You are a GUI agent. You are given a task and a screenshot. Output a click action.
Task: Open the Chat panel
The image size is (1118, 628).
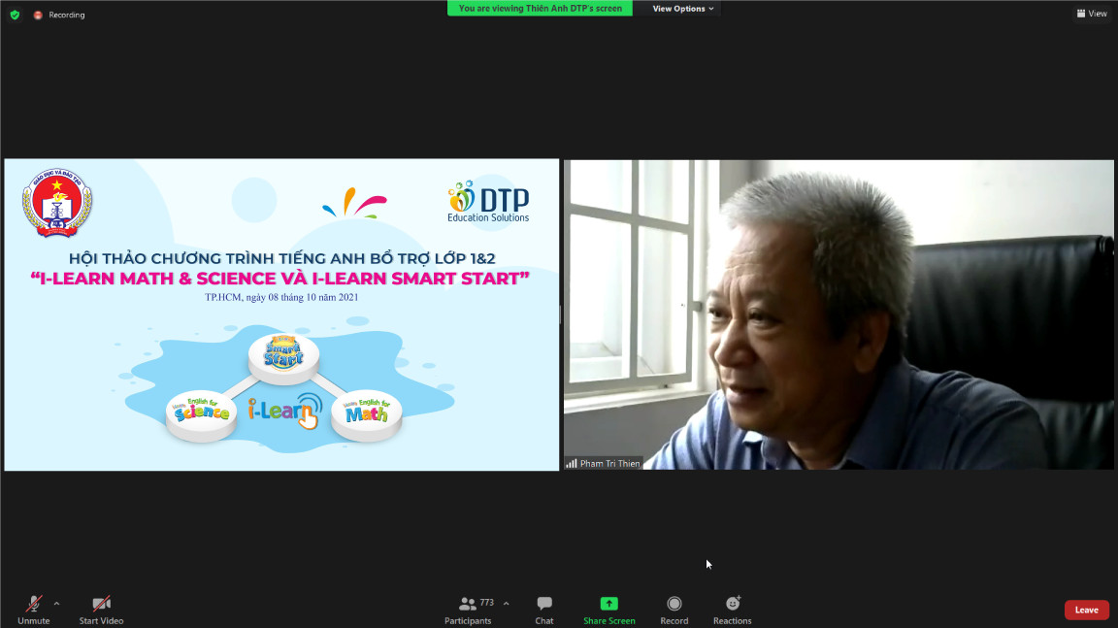click(544, 610)
